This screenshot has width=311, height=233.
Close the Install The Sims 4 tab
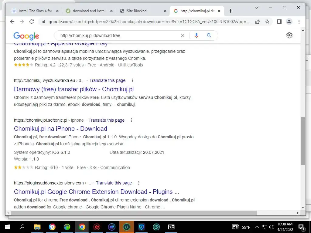click(57, 11)
